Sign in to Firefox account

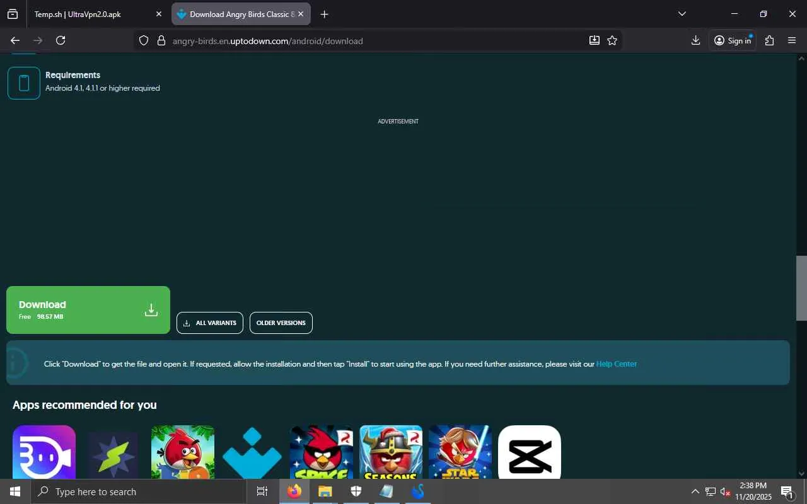click(x=733, y=40)
